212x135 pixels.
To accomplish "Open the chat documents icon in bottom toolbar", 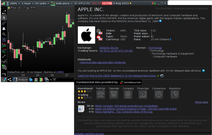I will [x=31, y=80].
